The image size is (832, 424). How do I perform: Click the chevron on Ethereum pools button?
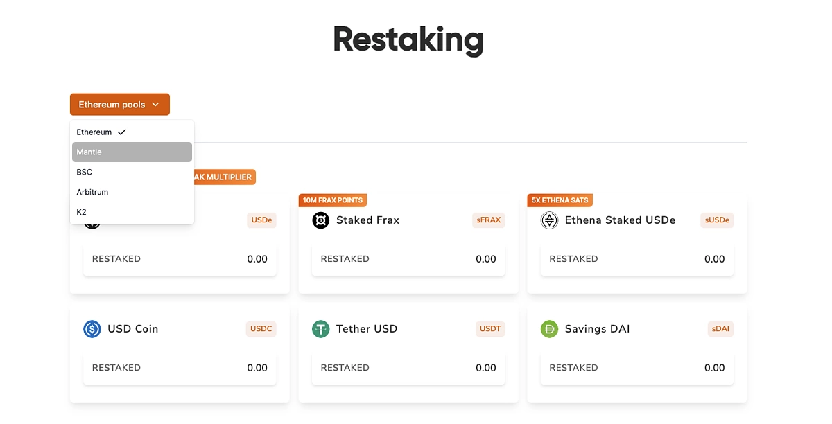155,105
